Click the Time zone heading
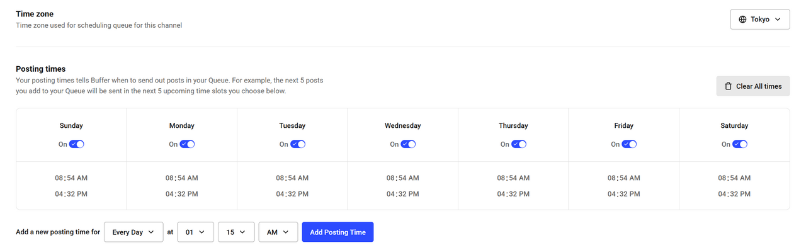This screenshot has height=250, width=806. click(x=35, y=14)
